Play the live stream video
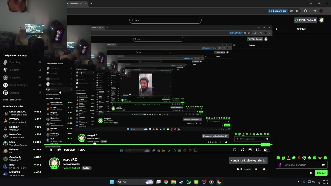The image size is (331, 186). pyautogui.click(x=51, y=150)
